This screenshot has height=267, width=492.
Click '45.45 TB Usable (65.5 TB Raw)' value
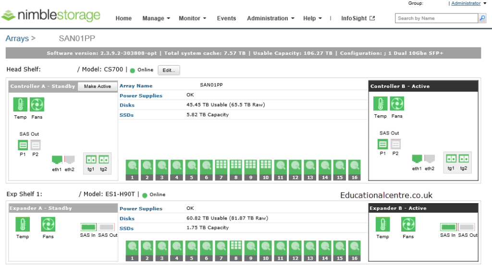tap(226, 105)
